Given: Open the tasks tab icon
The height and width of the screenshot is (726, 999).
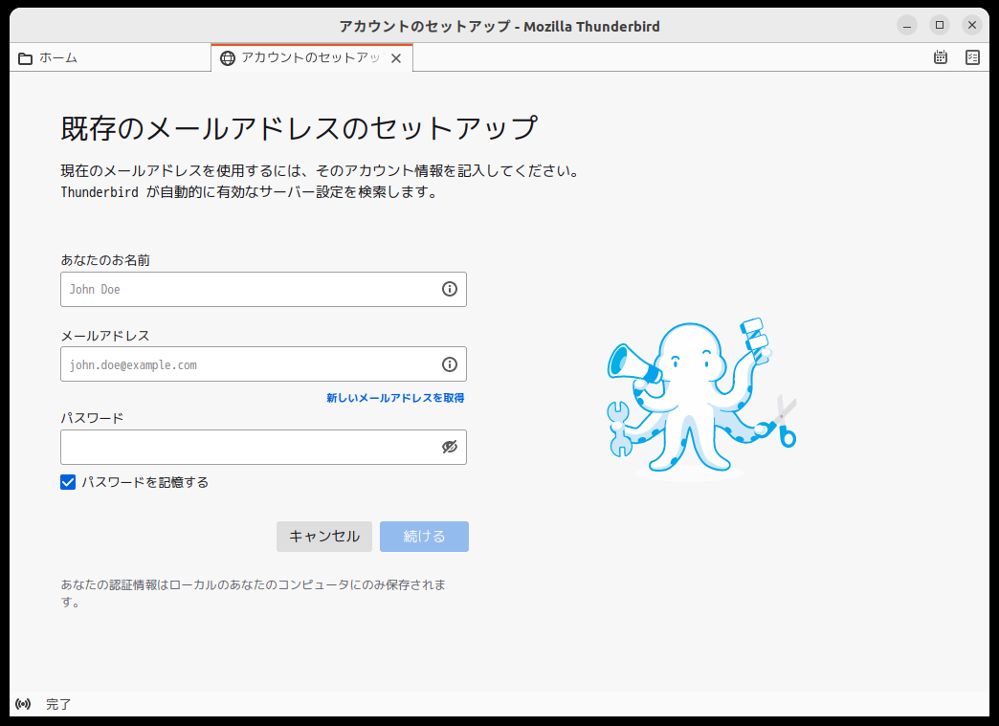Looking at the screenshot, I should pos(972,57).
